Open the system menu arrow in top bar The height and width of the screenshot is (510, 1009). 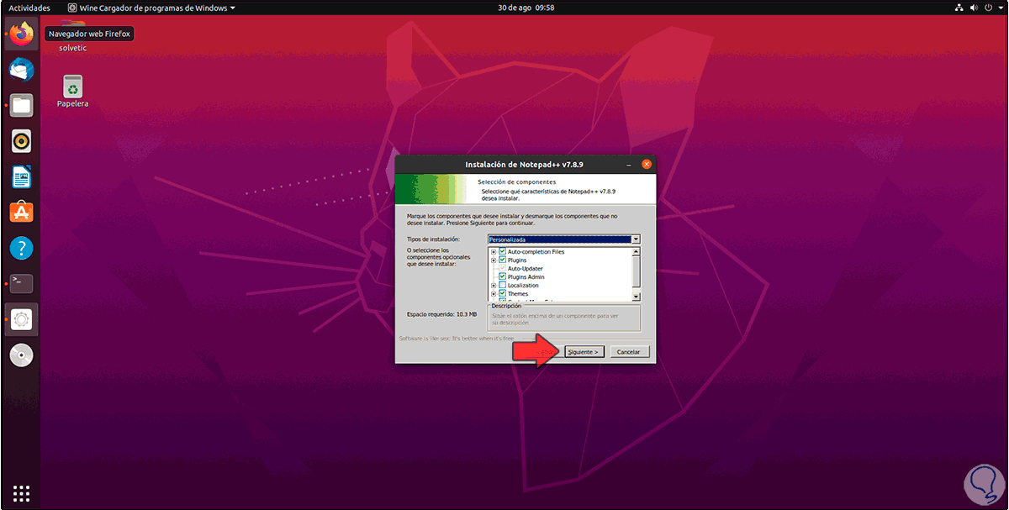click(1001, 8)
